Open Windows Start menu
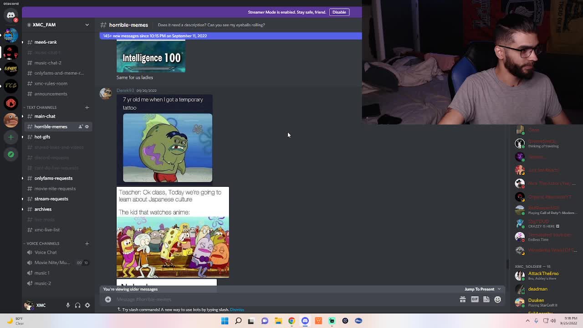This screenshot has height=328, width=583. [225, 321]
